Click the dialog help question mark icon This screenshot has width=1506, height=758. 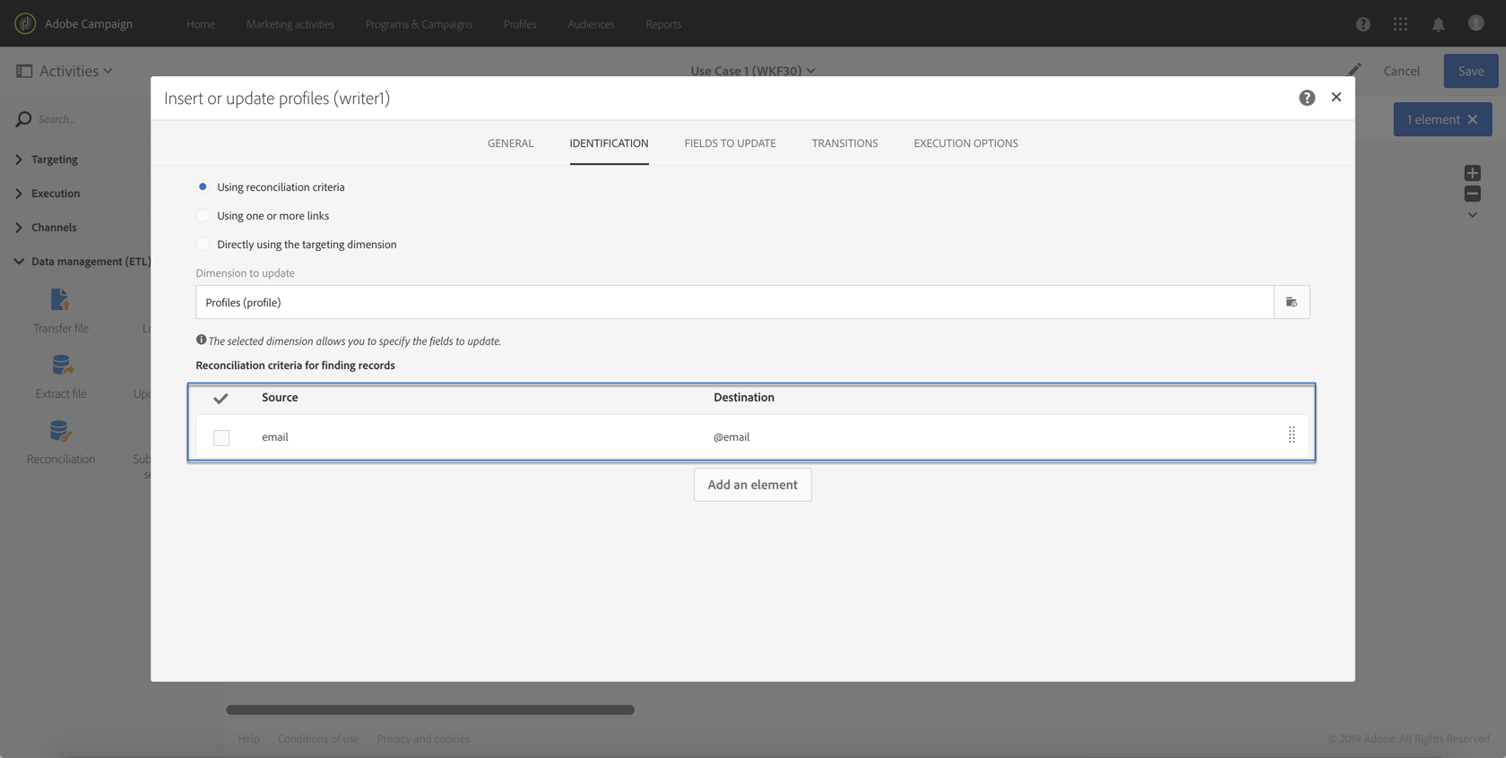(1307, 98)
